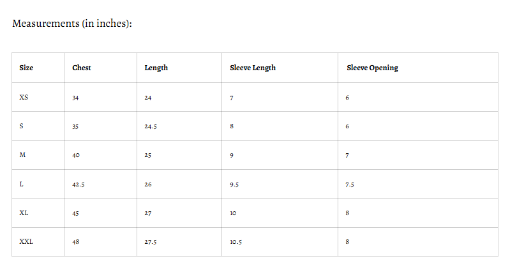
Task: Select the Size column header
Action: coord(26,68)
